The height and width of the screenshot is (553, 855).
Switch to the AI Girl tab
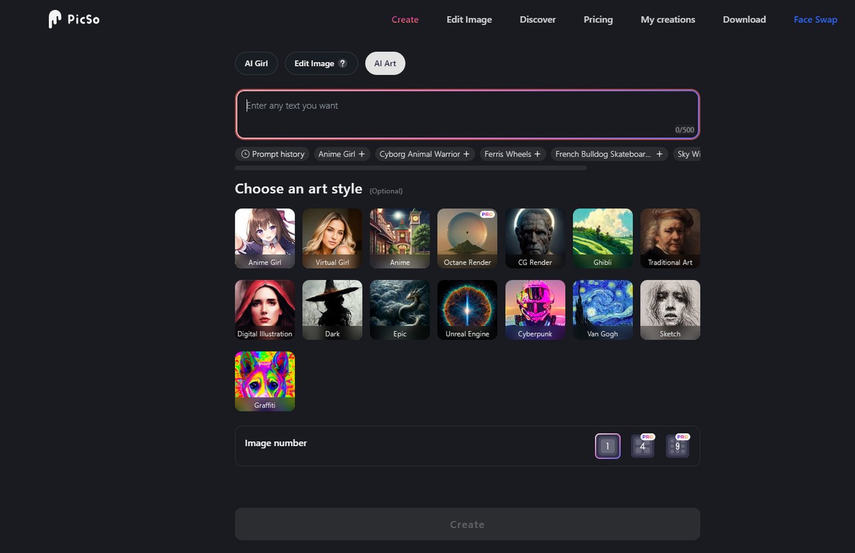256,63
